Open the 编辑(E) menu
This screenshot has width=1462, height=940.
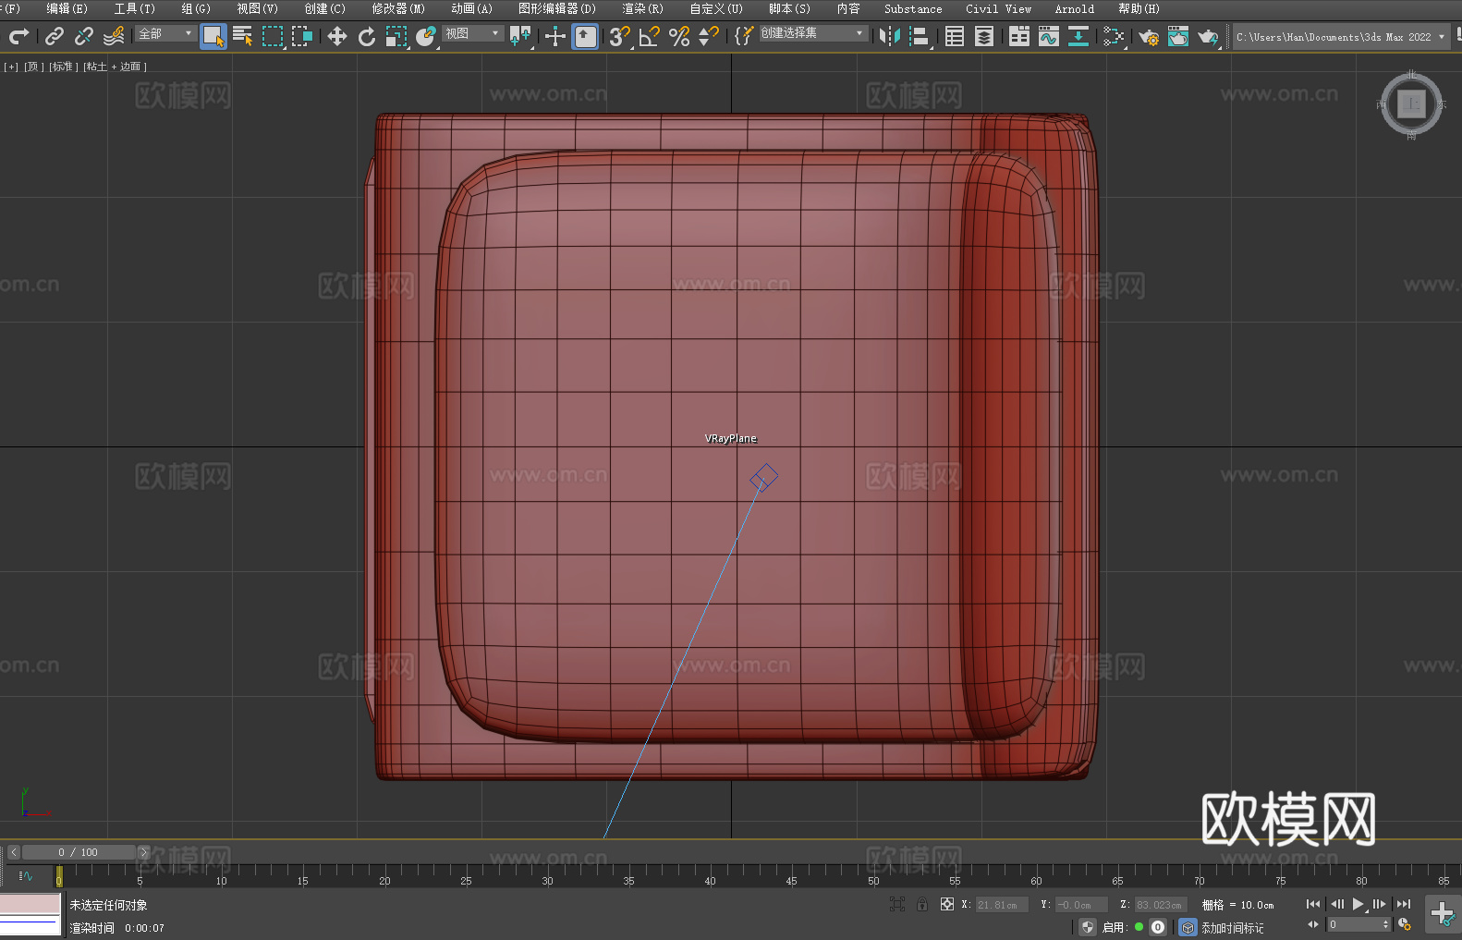[x=67, y=8]
